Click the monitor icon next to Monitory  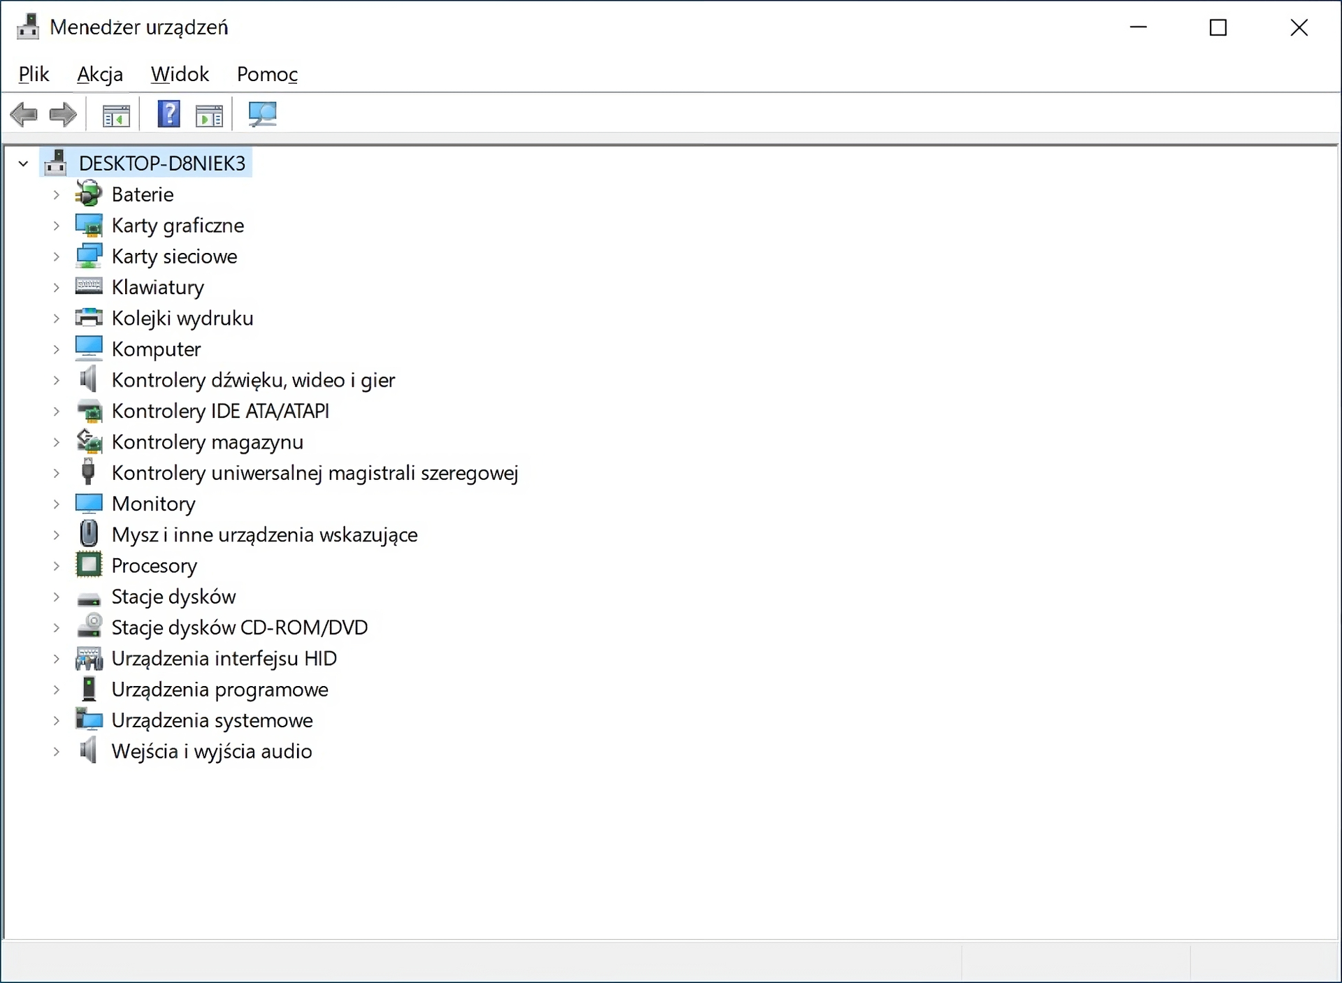click(88, 503)
